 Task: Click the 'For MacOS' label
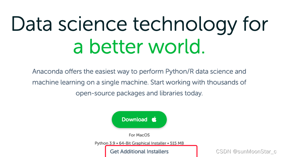tap(139, 135)
